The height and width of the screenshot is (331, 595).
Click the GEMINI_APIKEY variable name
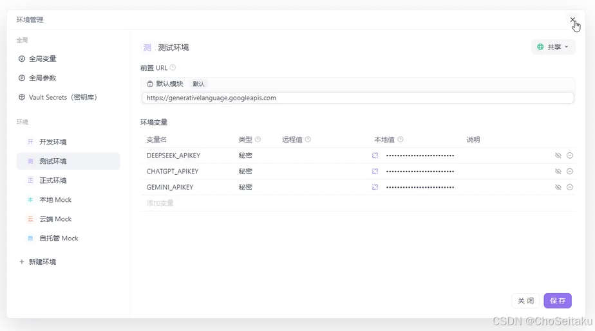pyautogui.click(x=169, y=187)
